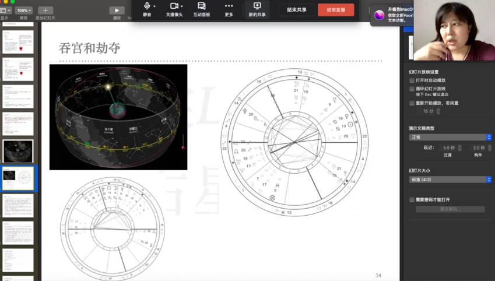Screen dimensions: 495x281
Task: Toggle loop slideshow (循环幻灯片放映) checkbox
Action: (x=412, y=89)
